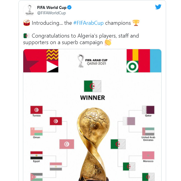
Task: Click the trophy emoji in tweet
Action: (x=136, y=23)
